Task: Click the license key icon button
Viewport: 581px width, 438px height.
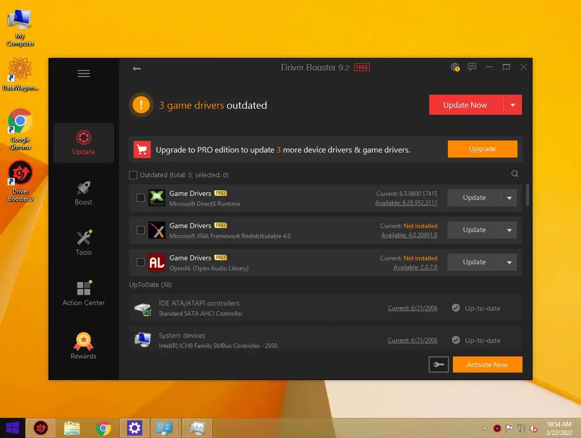Action: click(439, 364)
